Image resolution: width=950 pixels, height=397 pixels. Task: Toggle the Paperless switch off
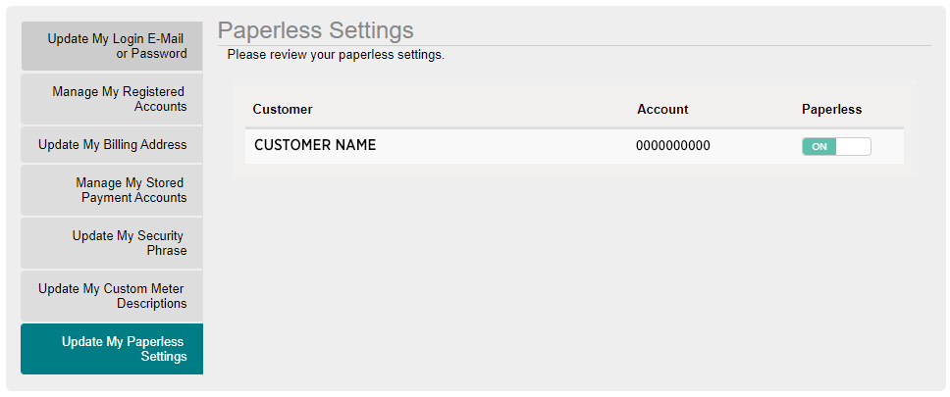(x=836, y=146)
